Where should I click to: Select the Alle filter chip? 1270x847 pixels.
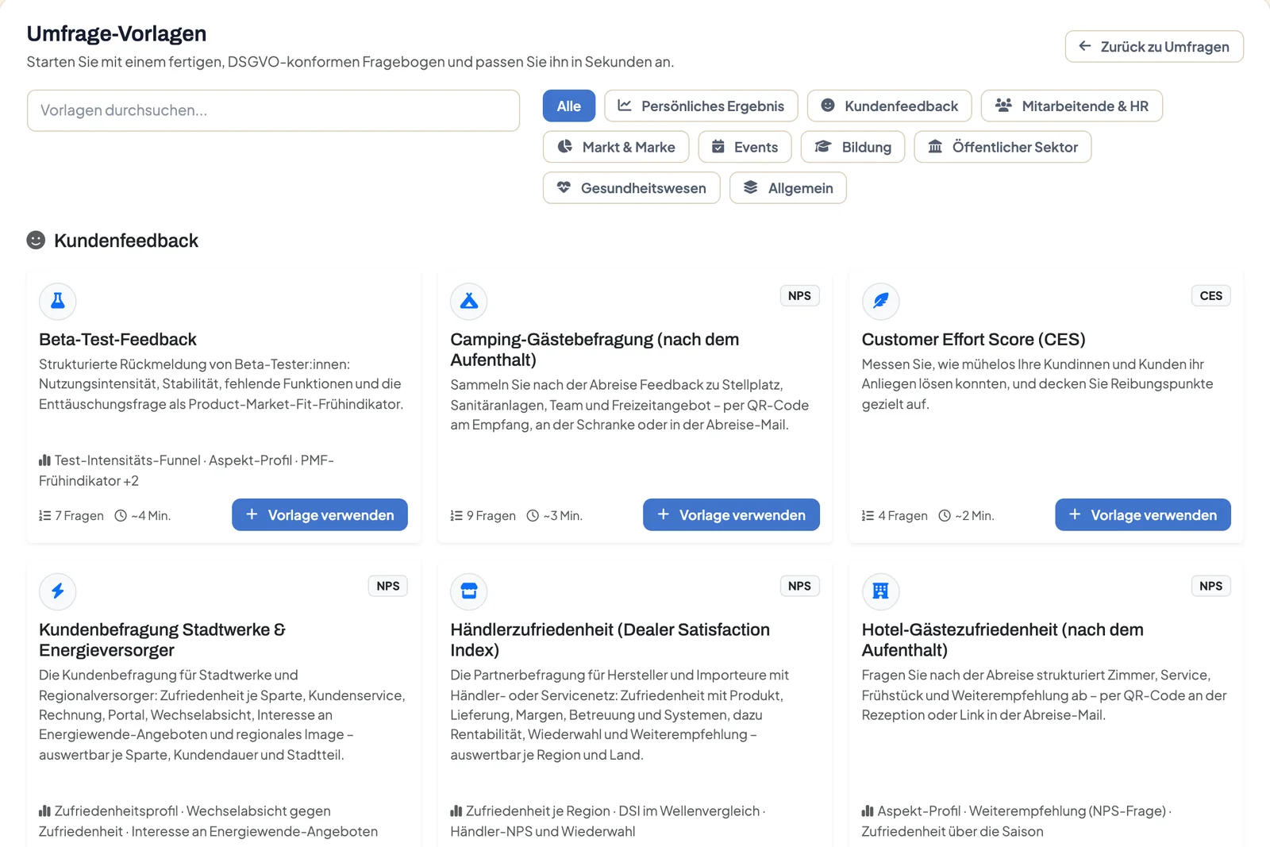click(569, 106)
